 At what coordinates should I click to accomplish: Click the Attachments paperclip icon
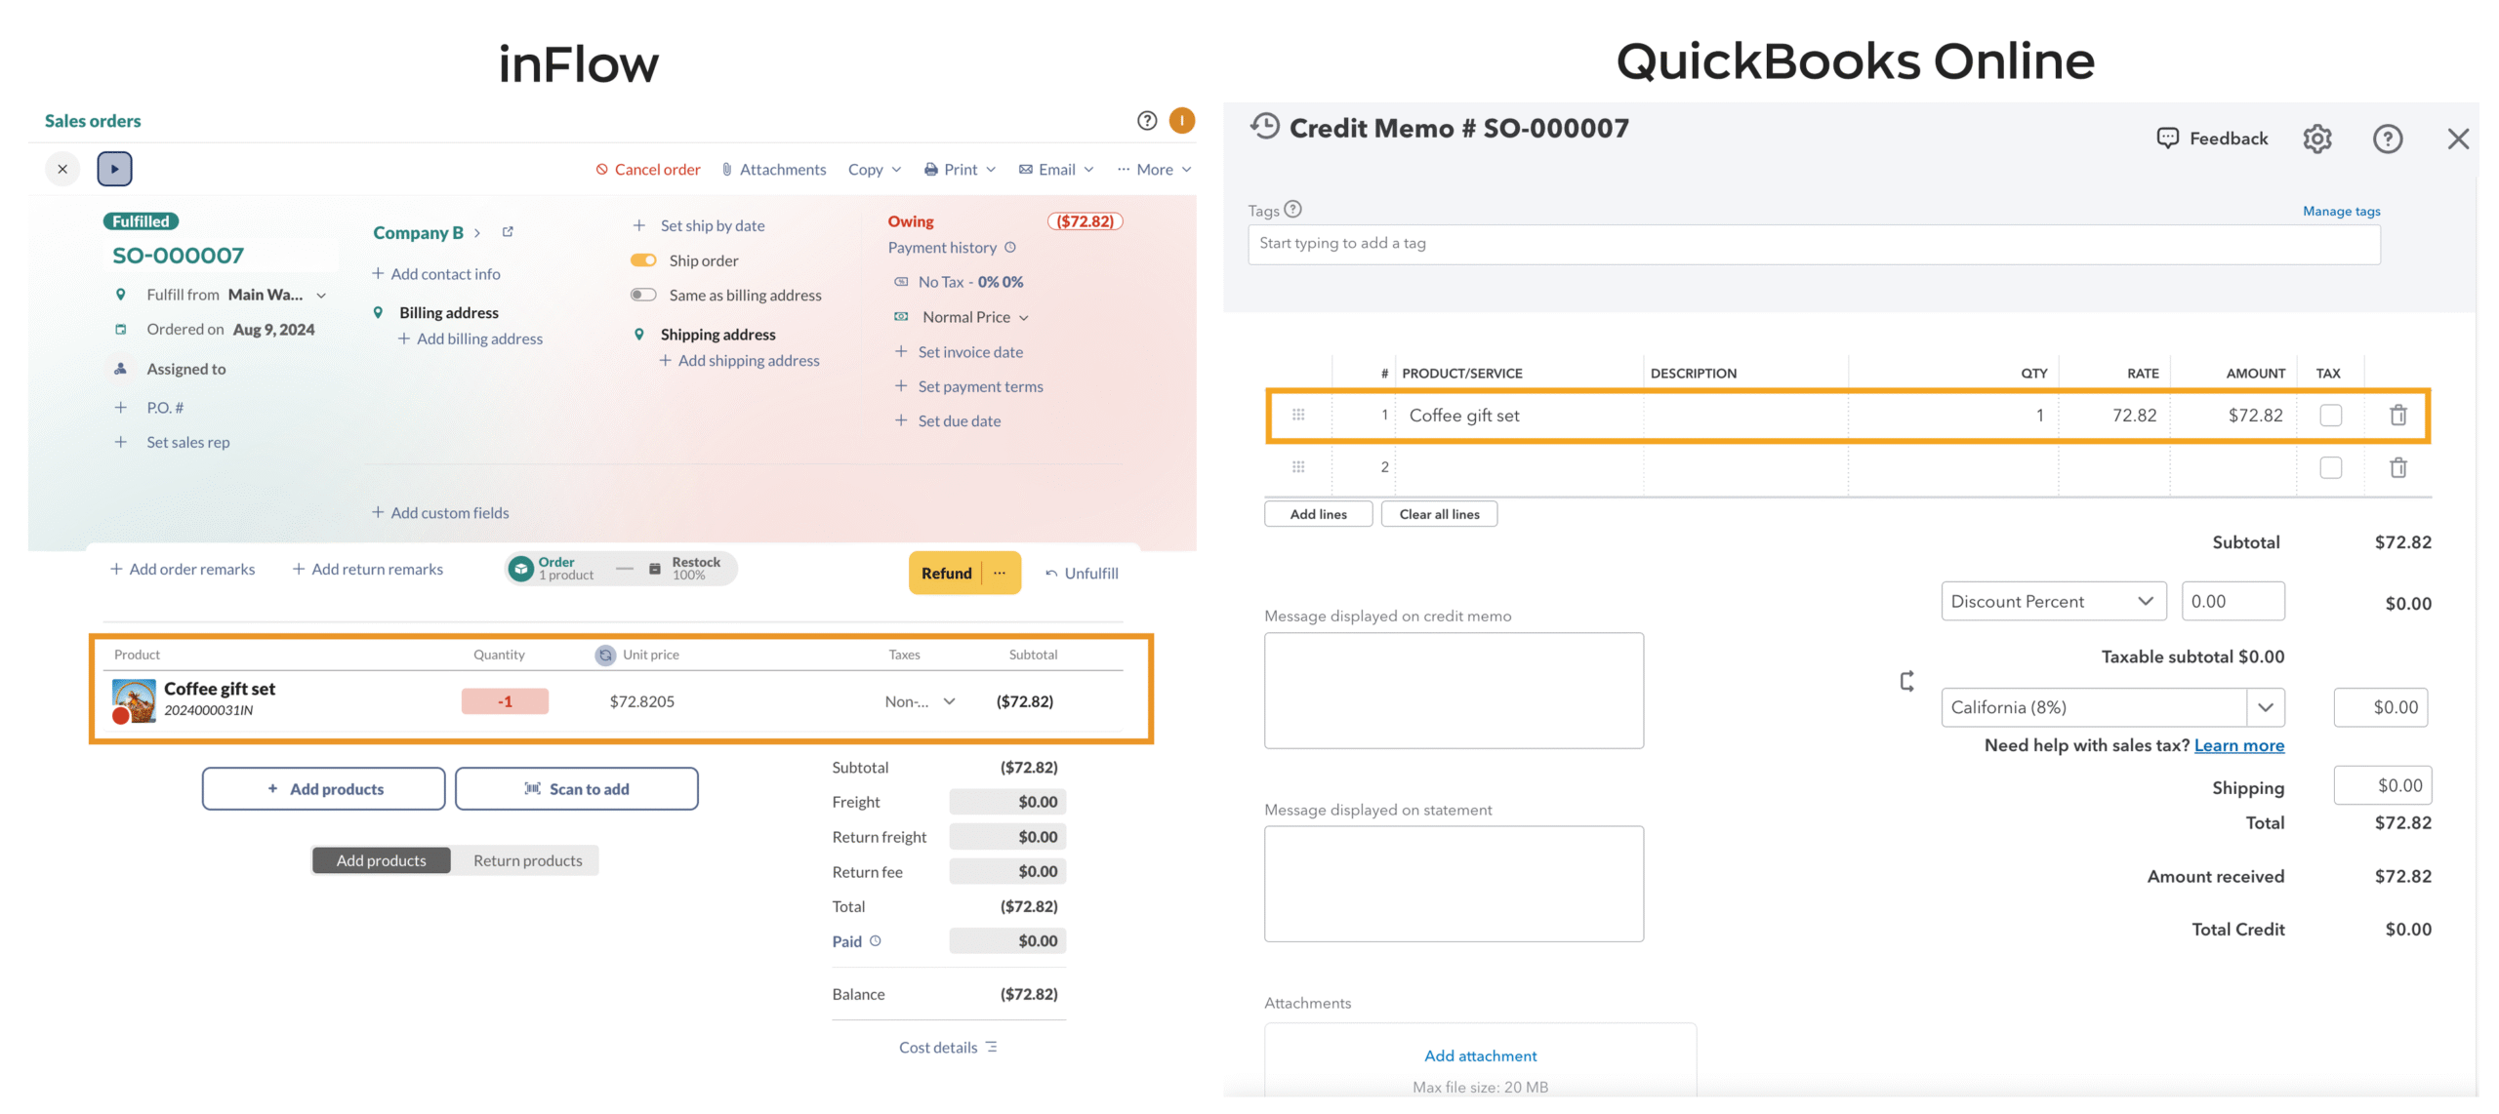point(726,169)
